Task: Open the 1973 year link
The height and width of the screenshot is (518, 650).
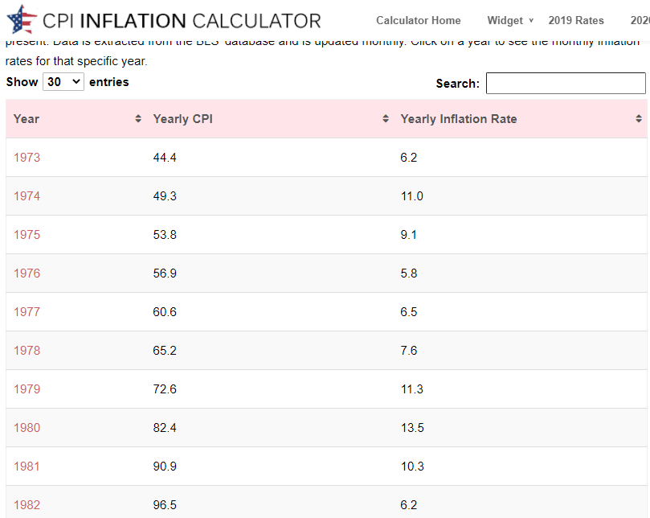Action: coord(27,158)
